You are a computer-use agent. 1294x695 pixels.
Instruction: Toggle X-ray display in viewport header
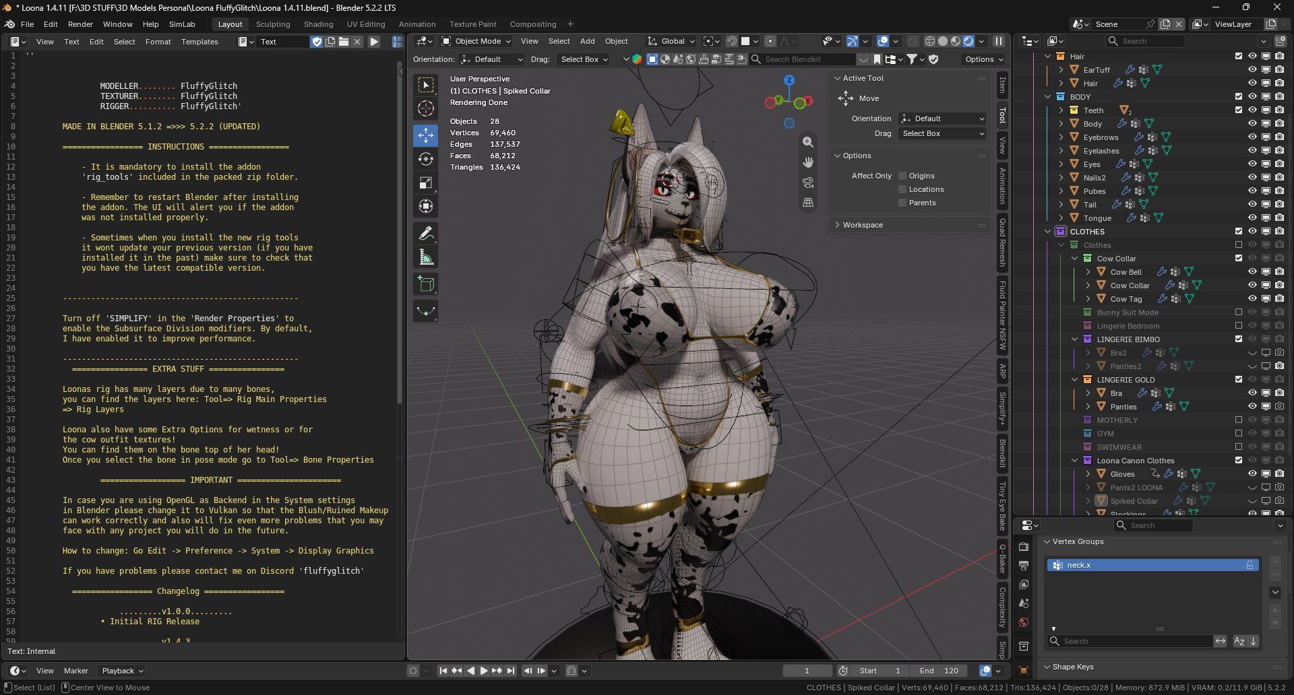[x=913, y=41]
